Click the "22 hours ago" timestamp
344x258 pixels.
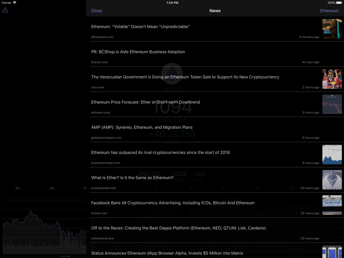310,213
